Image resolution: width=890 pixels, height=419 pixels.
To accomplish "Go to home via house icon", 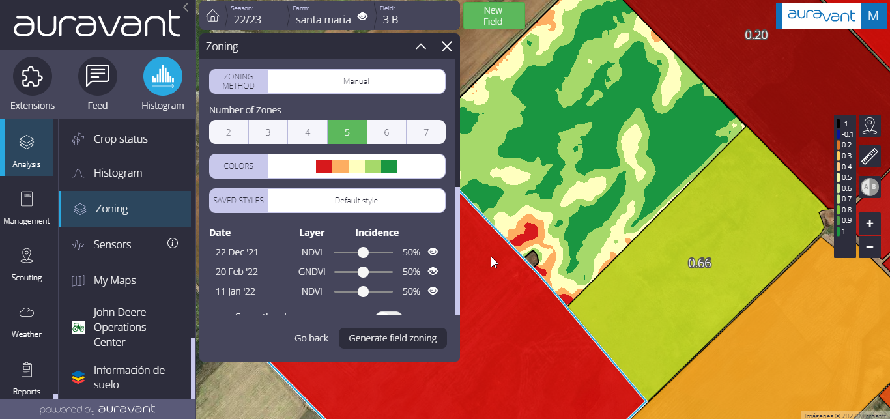I will (212, 16).
